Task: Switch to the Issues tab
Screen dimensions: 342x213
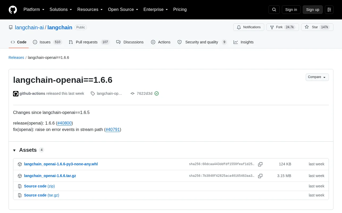Action: [x=48, y=42]
